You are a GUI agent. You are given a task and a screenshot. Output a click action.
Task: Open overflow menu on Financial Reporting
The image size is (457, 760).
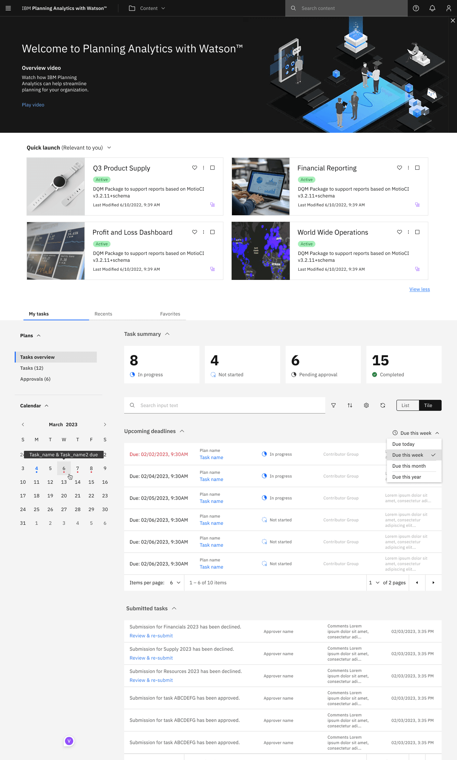coord(408,168)
